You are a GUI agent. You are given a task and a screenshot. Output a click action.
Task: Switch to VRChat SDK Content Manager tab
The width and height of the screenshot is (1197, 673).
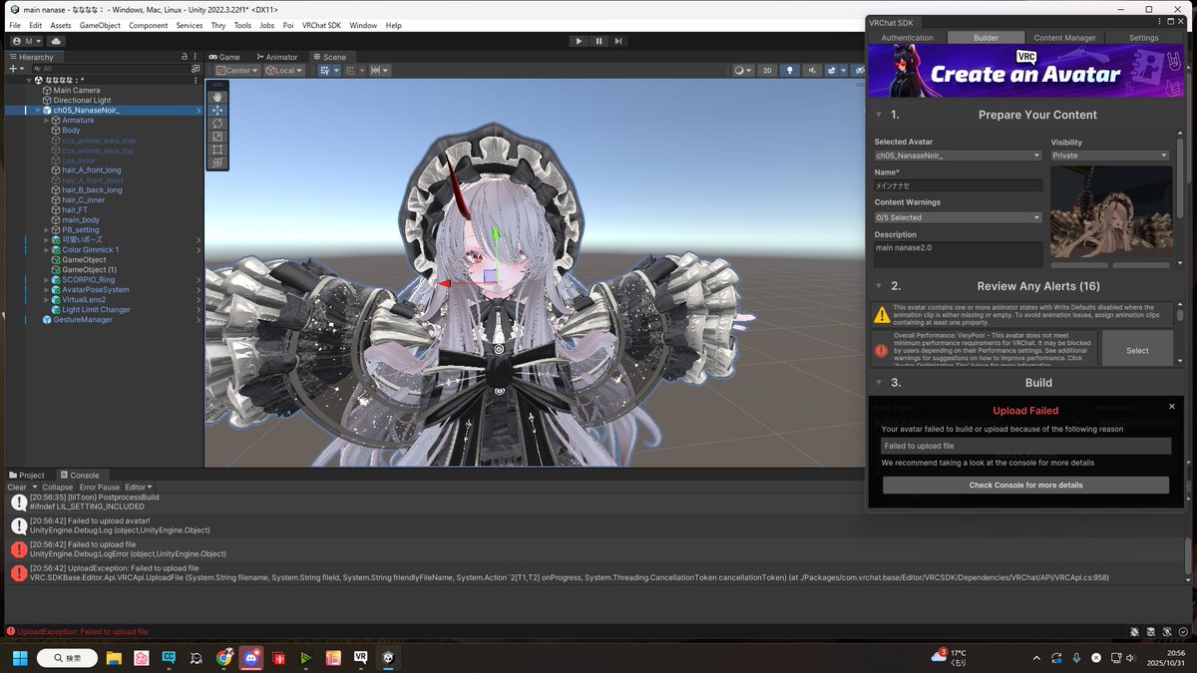pyautogui.click(x=1064, y=38)
